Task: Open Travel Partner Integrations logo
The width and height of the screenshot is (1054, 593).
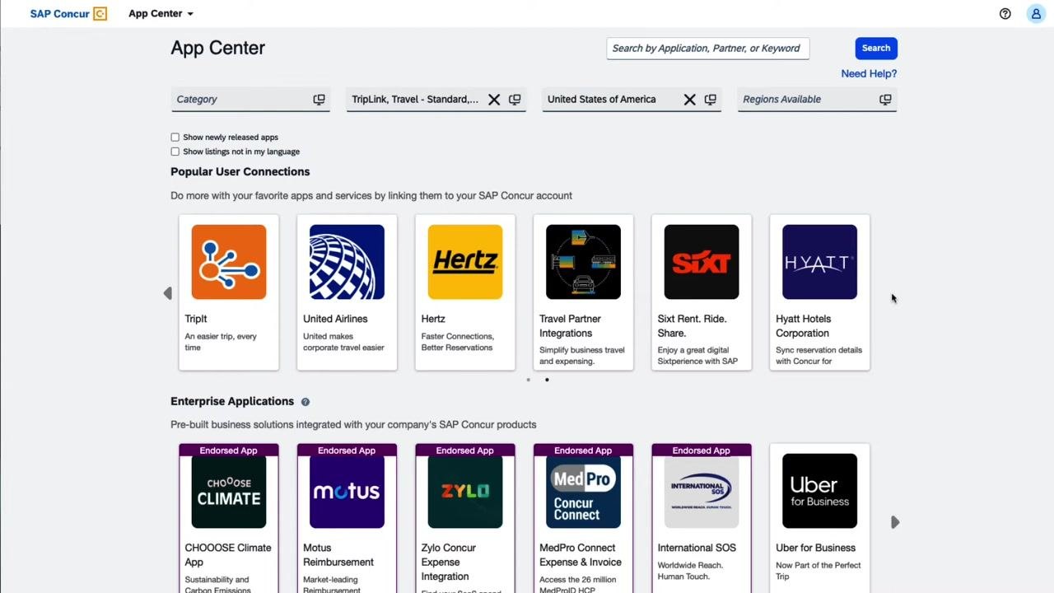Action: point(583,262)
